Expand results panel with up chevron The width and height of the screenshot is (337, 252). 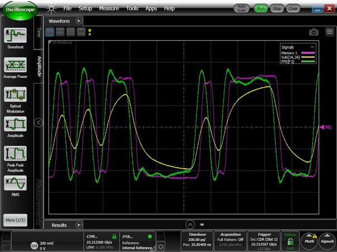pyautogui.click(x=190, y=225)
